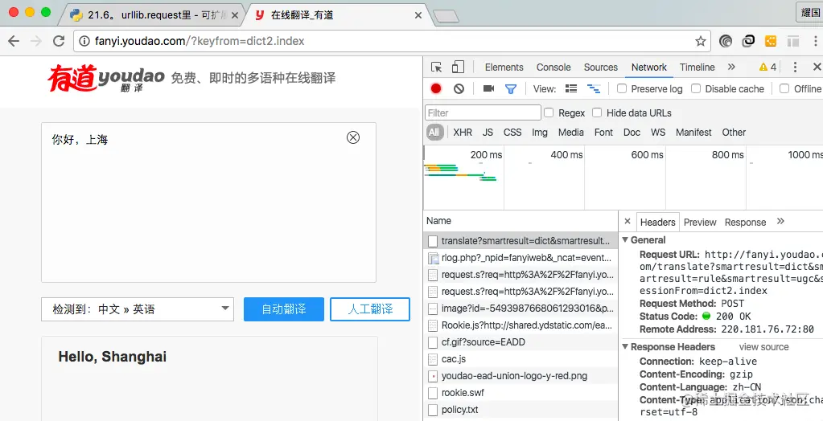
Task: Filter requests by Doc
Action: (632, 132)
